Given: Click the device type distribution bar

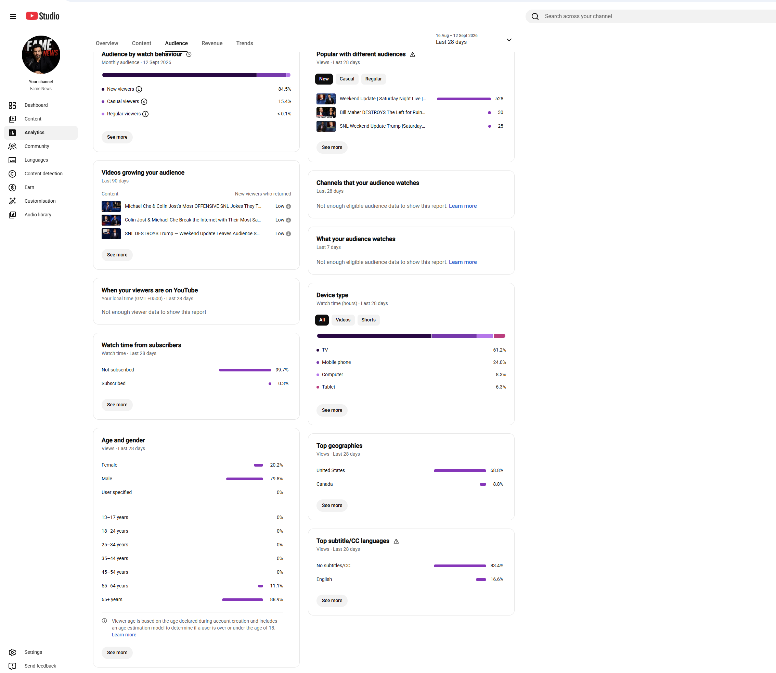Looking at the screenshot, I should [411, 336].
